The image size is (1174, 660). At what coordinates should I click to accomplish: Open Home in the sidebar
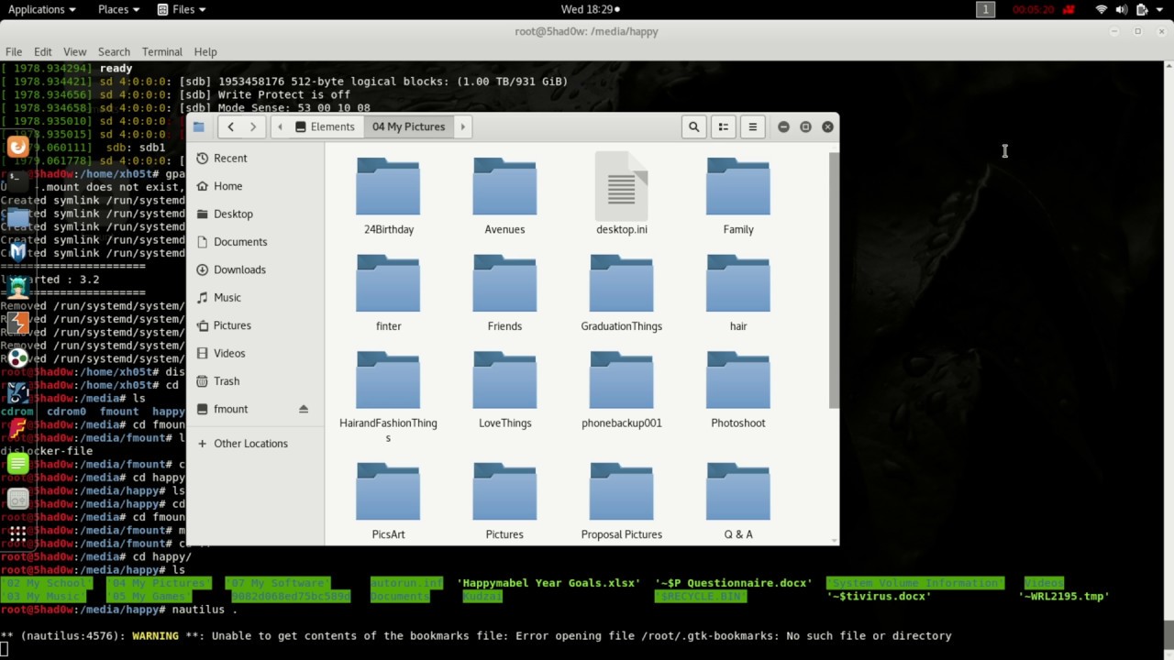click(x=255, y=186)
